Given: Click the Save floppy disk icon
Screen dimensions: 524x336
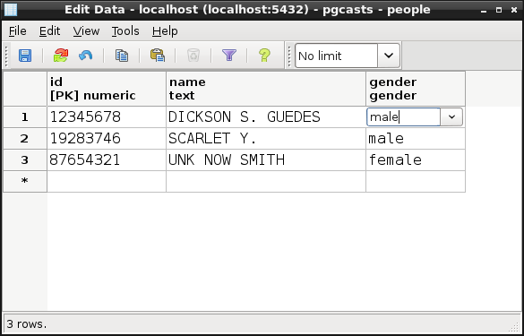Looking at the screenshot, I should pyautogui.click(x=25, y=56).
